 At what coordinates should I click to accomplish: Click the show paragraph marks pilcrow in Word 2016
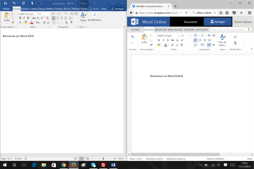[71, 22]
